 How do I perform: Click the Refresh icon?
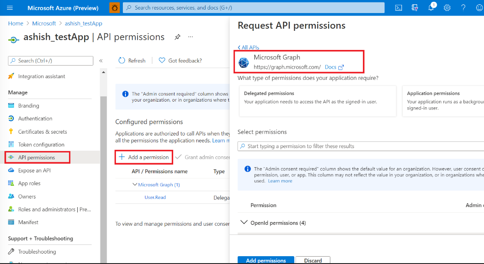point(122,60)
